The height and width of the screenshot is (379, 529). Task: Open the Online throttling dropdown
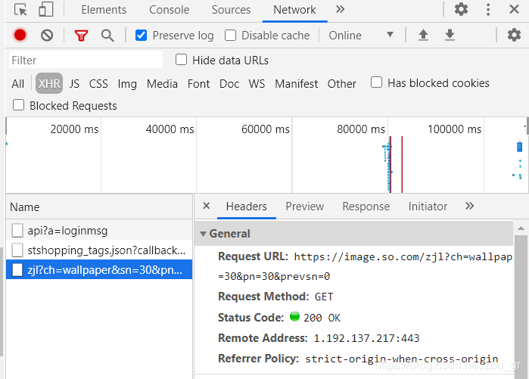coord(361,35)
